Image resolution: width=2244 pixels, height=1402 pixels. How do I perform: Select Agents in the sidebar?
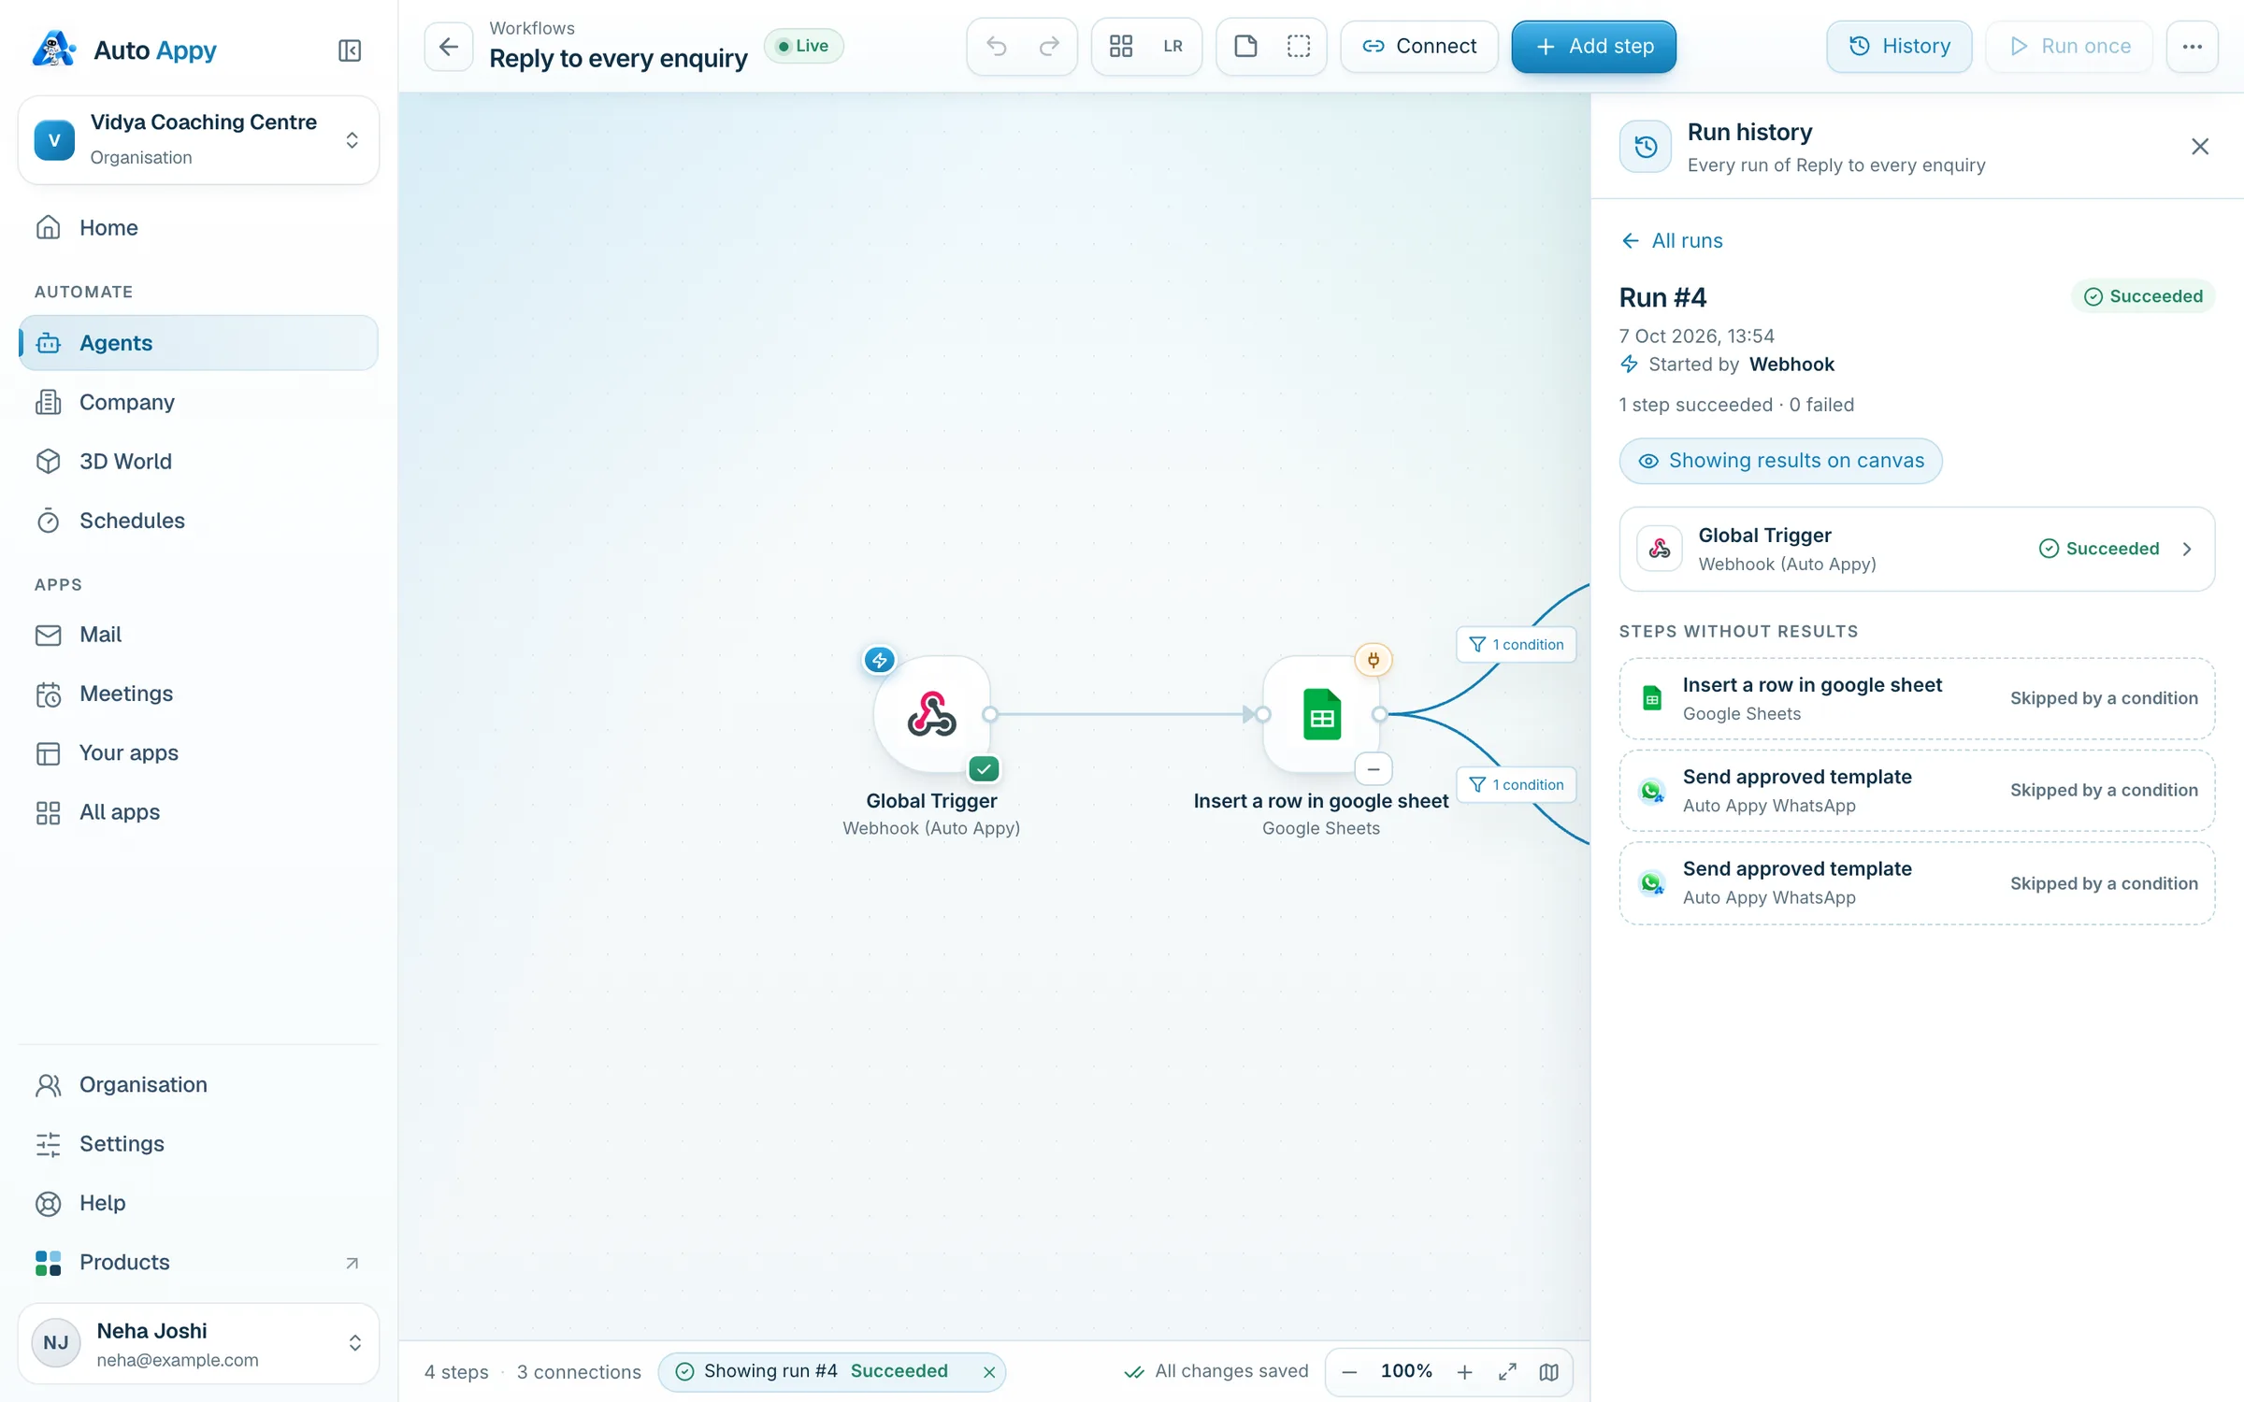coord(198,343)
